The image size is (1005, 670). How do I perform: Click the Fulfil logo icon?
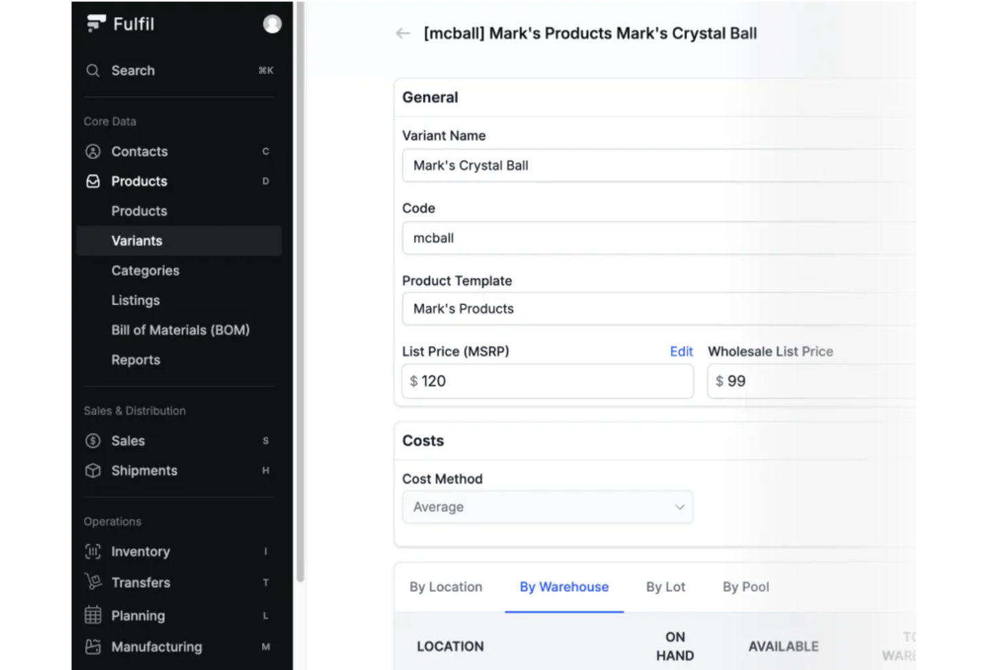(x=94, y=22)
